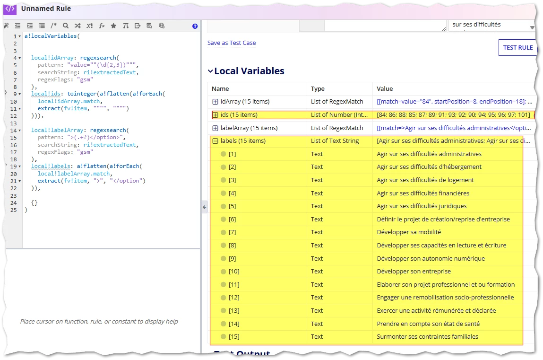Viewport: 543px width, 360px height.
Task: Click the star favorites toolbar icon
Action: click(113, 26)
